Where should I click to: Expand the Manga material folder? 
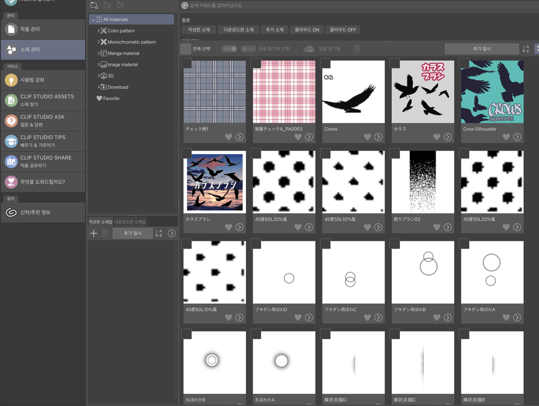99,53
